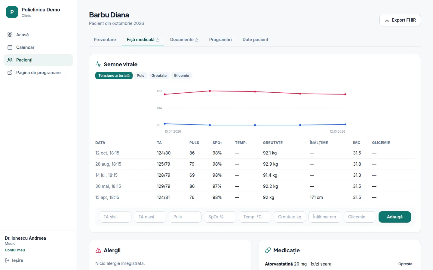Screen dimensions: 433x270
Task: Focus the Greutate kg input field
Action: point(290,217)
